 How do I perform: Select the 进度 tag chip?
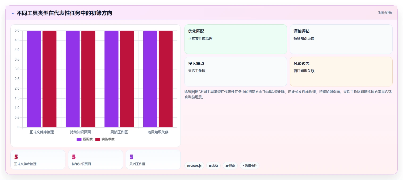(x=230, y=166)
